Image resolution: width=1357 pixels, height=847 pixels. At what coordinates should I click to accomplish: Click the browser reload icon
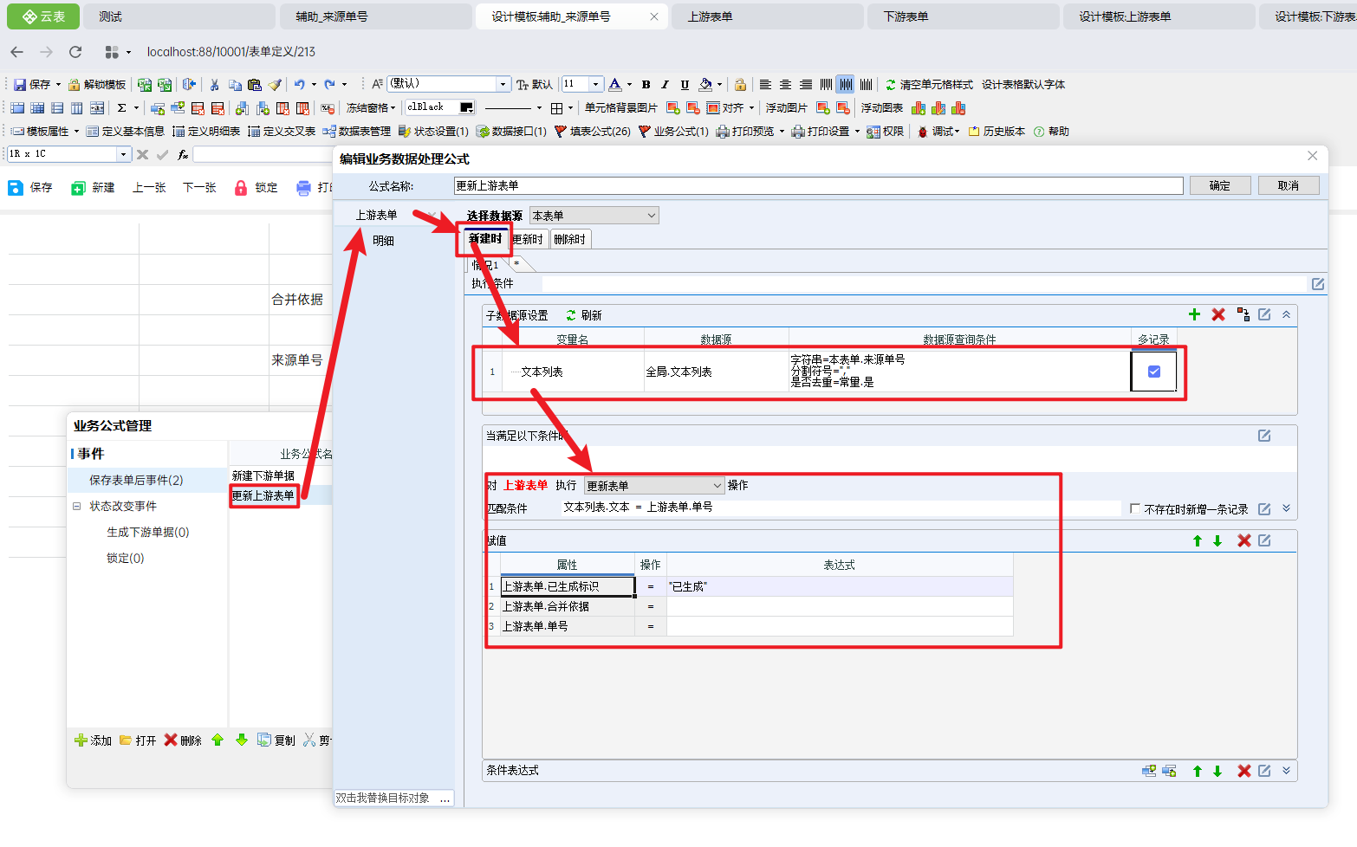(x=75, y=52)
